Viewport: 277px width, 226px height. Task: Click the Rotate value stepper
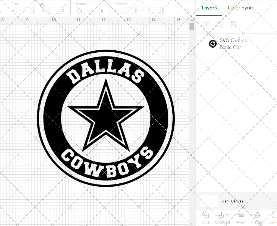coord(102,10)
